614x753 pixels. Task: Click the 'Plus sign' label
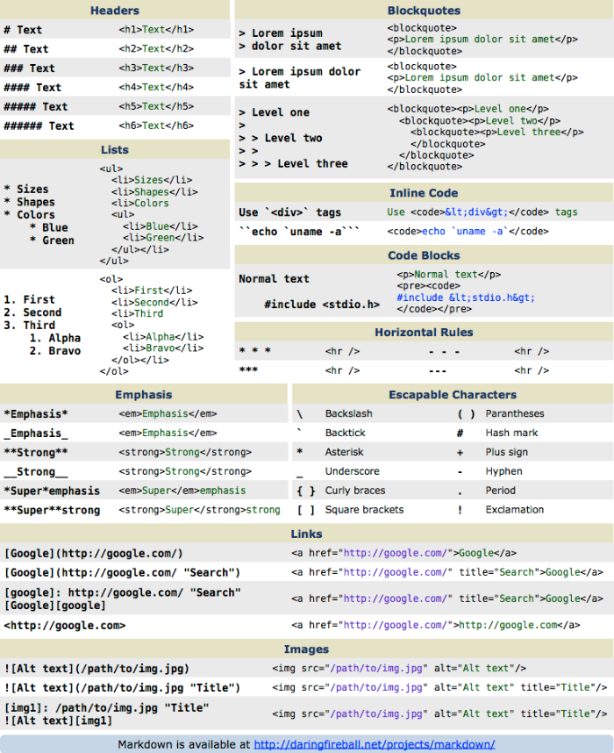click(506, 452)
